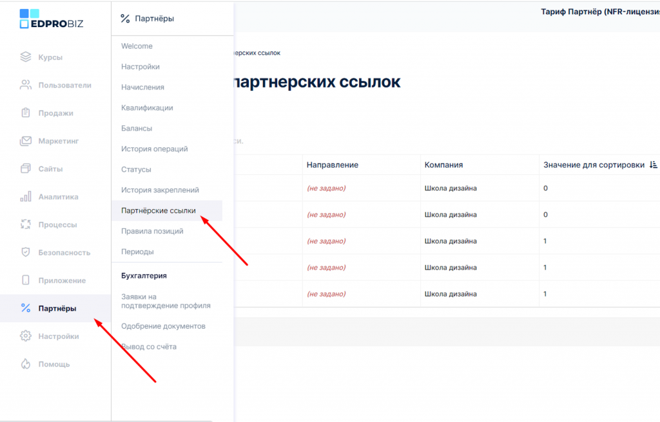Screen dimensions: 660x422
Task: Click the percent icon in submenu header
Action: [x=125, y=19]
